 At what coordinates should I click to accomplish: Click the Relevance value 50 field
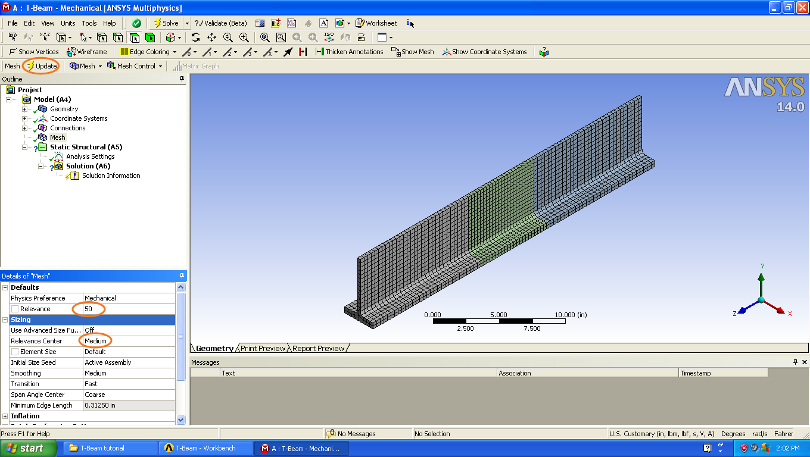pyautogui.click(x=129, y=309)
